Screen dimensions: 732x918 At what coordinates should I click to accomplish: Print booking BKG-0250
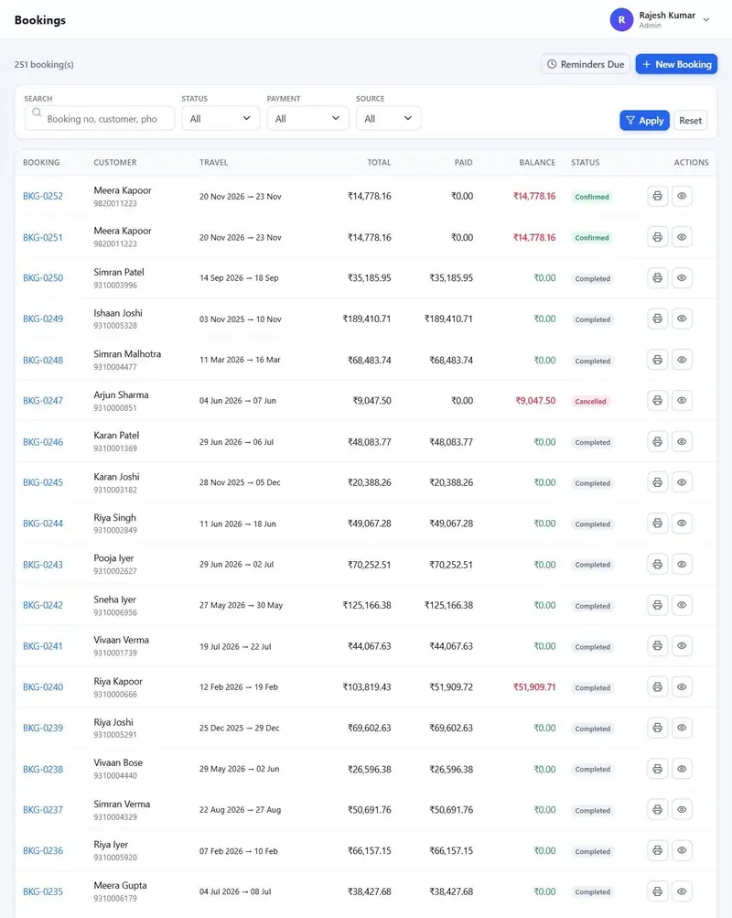(x=657, y=278)
